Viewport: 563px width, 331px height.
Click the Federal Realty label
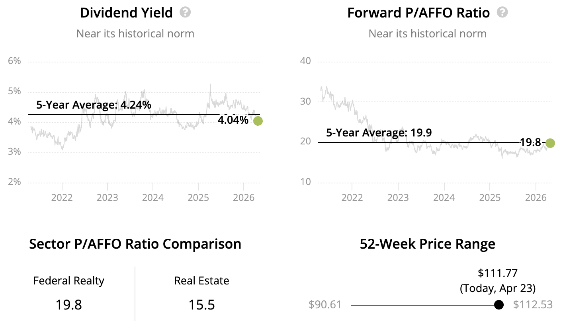click(68, 281)
